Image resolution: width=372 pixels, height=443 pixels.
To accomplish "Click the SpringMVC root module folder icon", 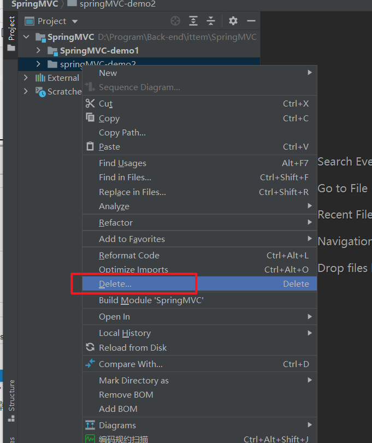I will point(40,37).
